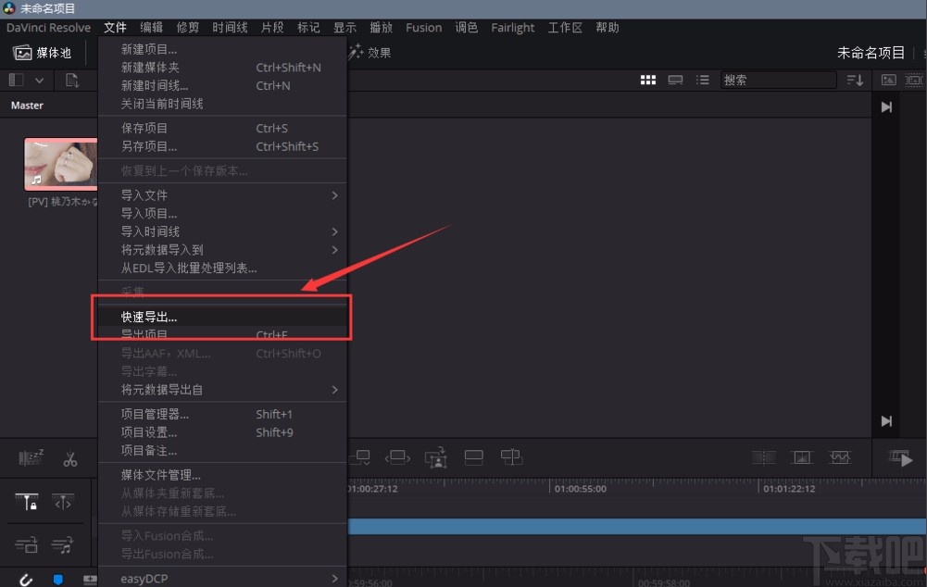Click the Boring Detector icon

pos(31,458)
